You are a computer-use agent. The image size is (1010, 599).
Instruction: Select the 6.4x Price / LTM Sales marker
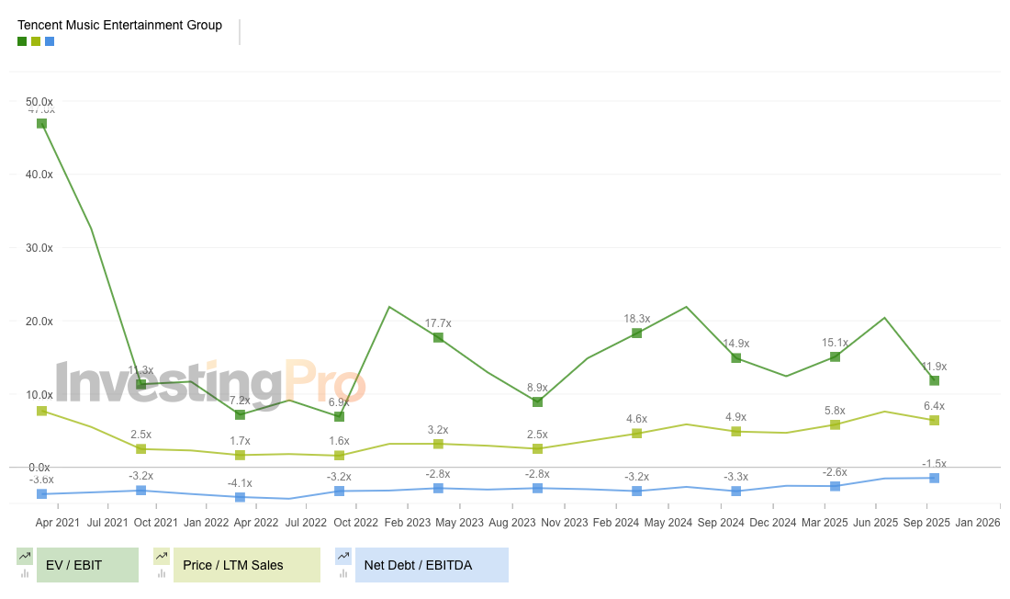pos(934,420)
